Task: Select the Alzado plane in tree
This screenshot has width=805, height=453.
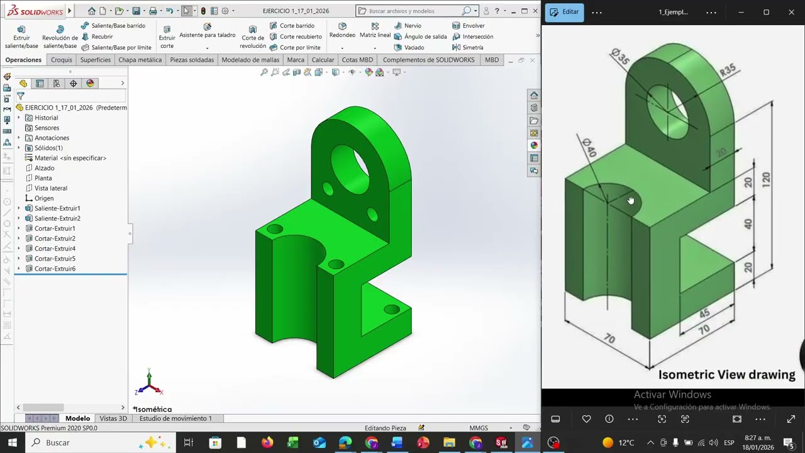Action: pos(40,168)
